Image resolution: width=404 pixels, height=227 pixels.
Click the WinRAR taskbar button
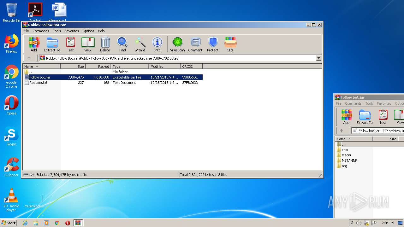[x=78, y=223]
